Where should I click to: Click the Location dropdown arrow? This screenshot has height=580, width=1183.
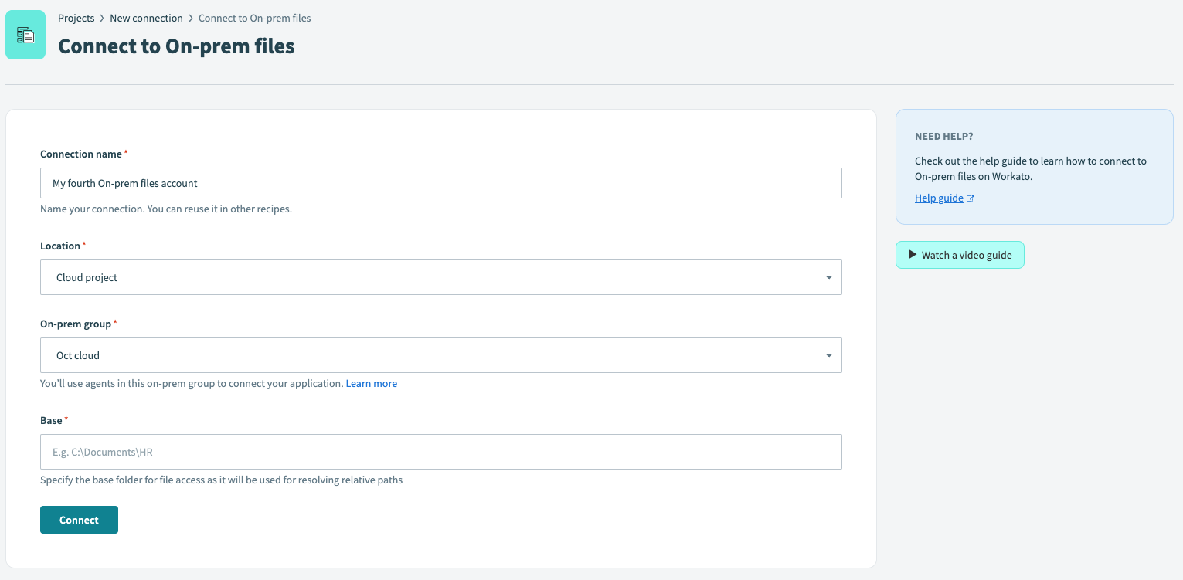828,276
